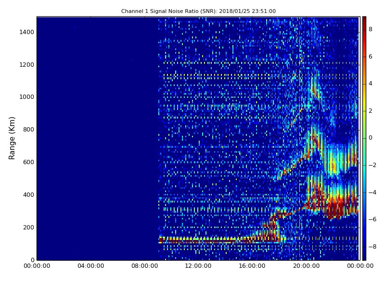The width and height of the screenshot is (385, 288).
Task: Click the dark blue bottom of the colorbar
Action: click(364, 256)
